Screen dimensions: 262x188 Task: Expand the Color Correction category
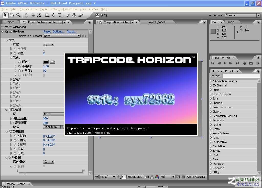pos(211,107)
